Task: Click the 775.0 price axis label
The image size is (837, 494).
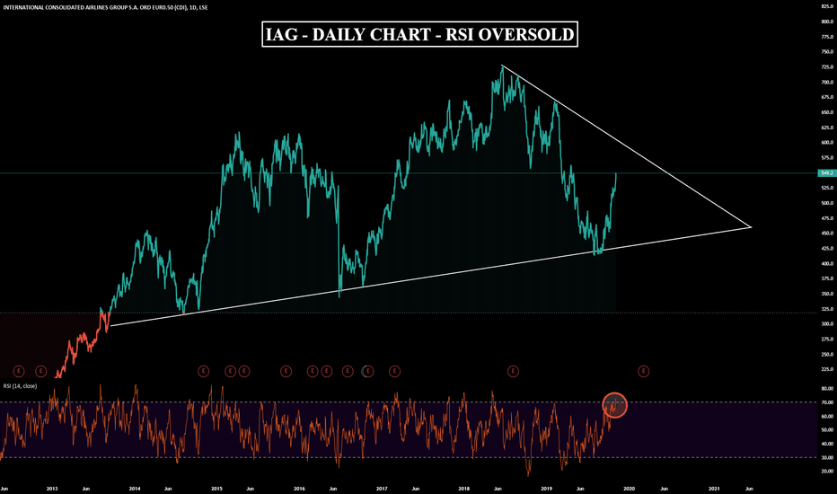Action: (x=827, y=37)
